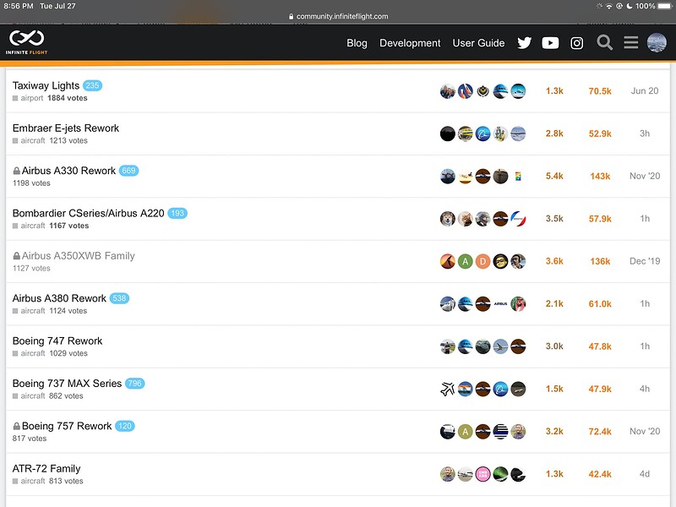Viewport: 676px width, 507px height.
Task: Click olive 'A' avatar in Boeing 757 row
Action: point(466,432)
